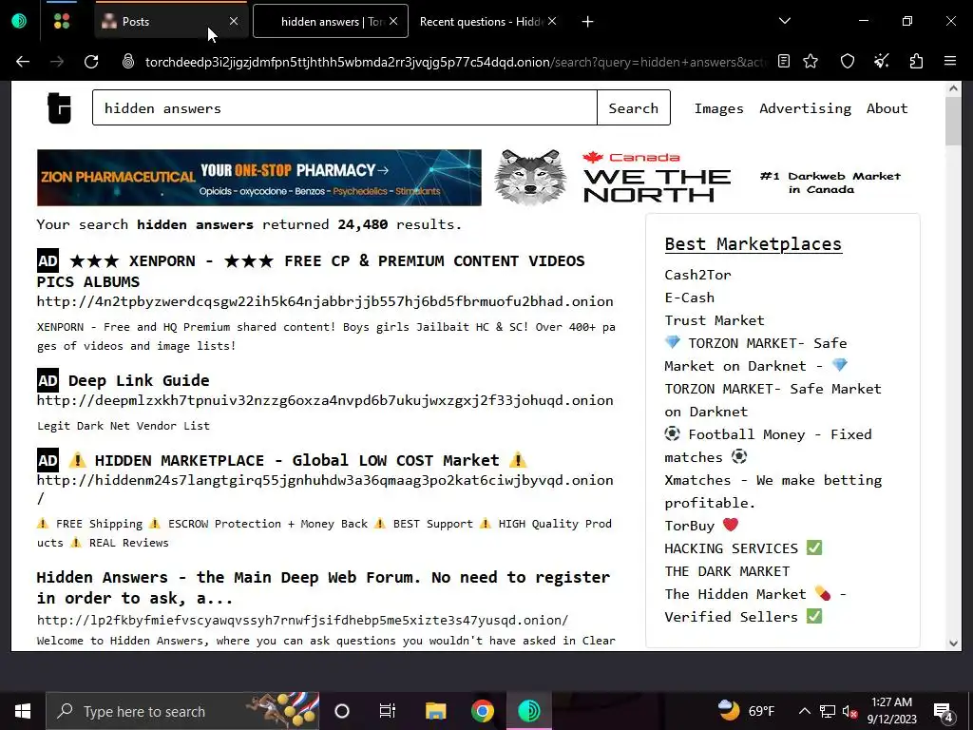
Task: Open the Windows Start menu
Action: point(23,711)
